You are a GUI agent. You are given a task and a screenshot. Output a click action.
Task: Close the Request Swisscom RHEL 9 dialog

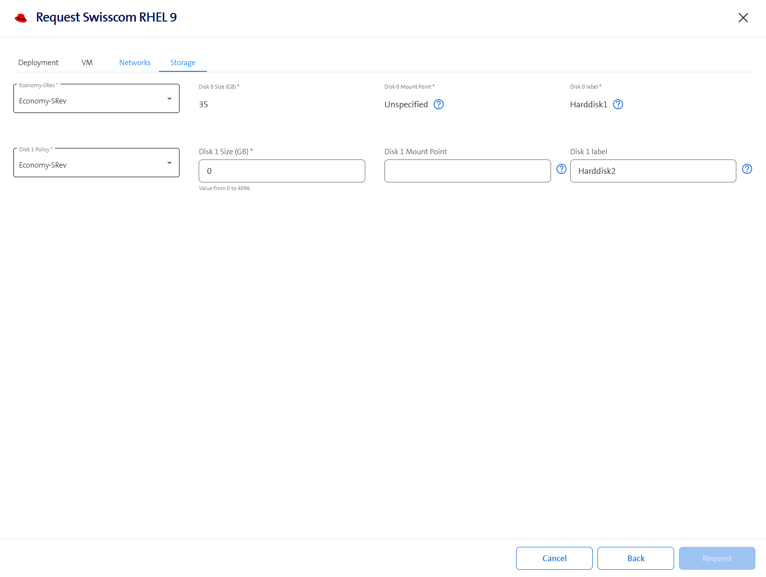pos(743,18)
